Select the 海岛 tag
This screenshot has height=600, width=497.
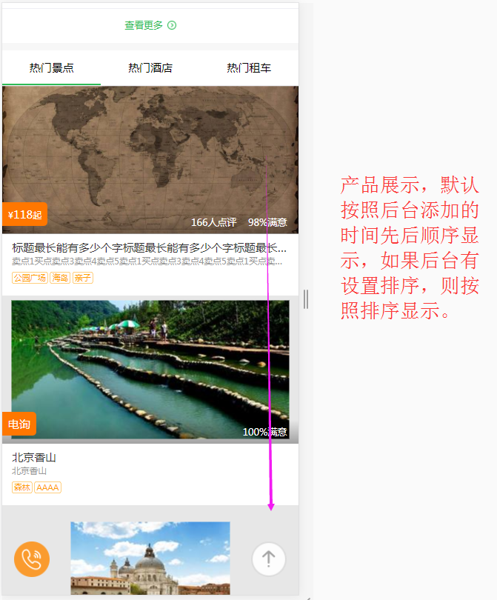click(60, 278)
